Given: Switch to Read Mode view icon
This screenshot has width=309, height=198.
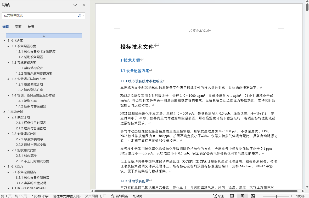Looking at the screenshot, I should pyautogui.click(x=232, y=196).
